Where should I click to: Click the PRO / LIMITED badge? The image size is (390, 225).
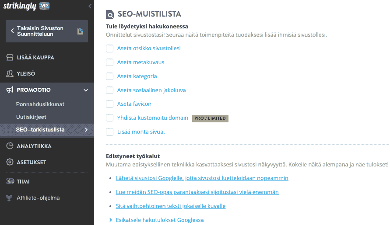point(210,118)
